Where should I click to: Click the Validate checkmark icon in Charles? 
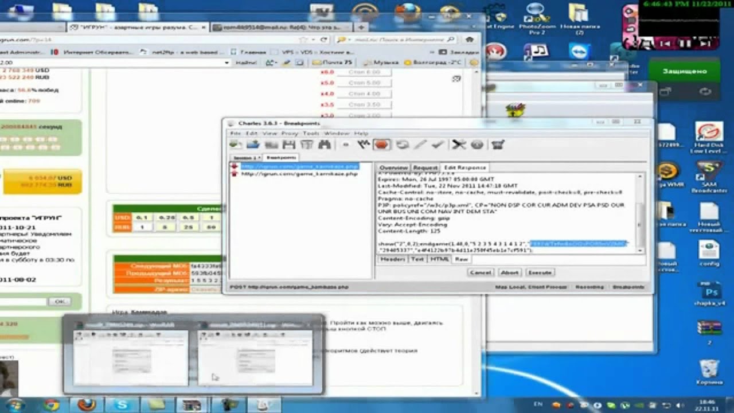438,145
